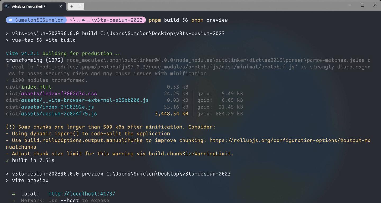Click the checkmark before "built in 7.51s"
The height and width of the screenshot is (203, 381).
(7, 160)
